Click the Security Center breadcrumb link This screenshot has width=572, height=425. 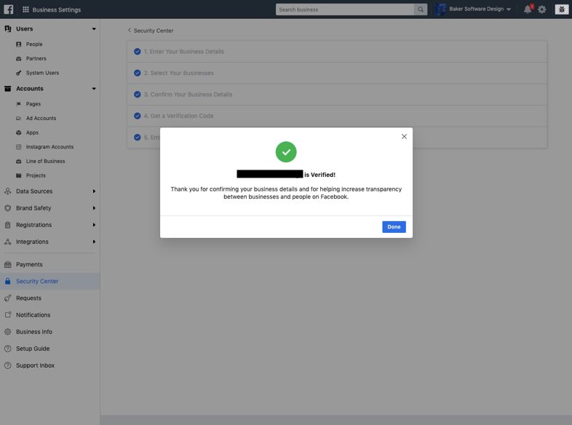pyautogui.click(x=154, y=31)
